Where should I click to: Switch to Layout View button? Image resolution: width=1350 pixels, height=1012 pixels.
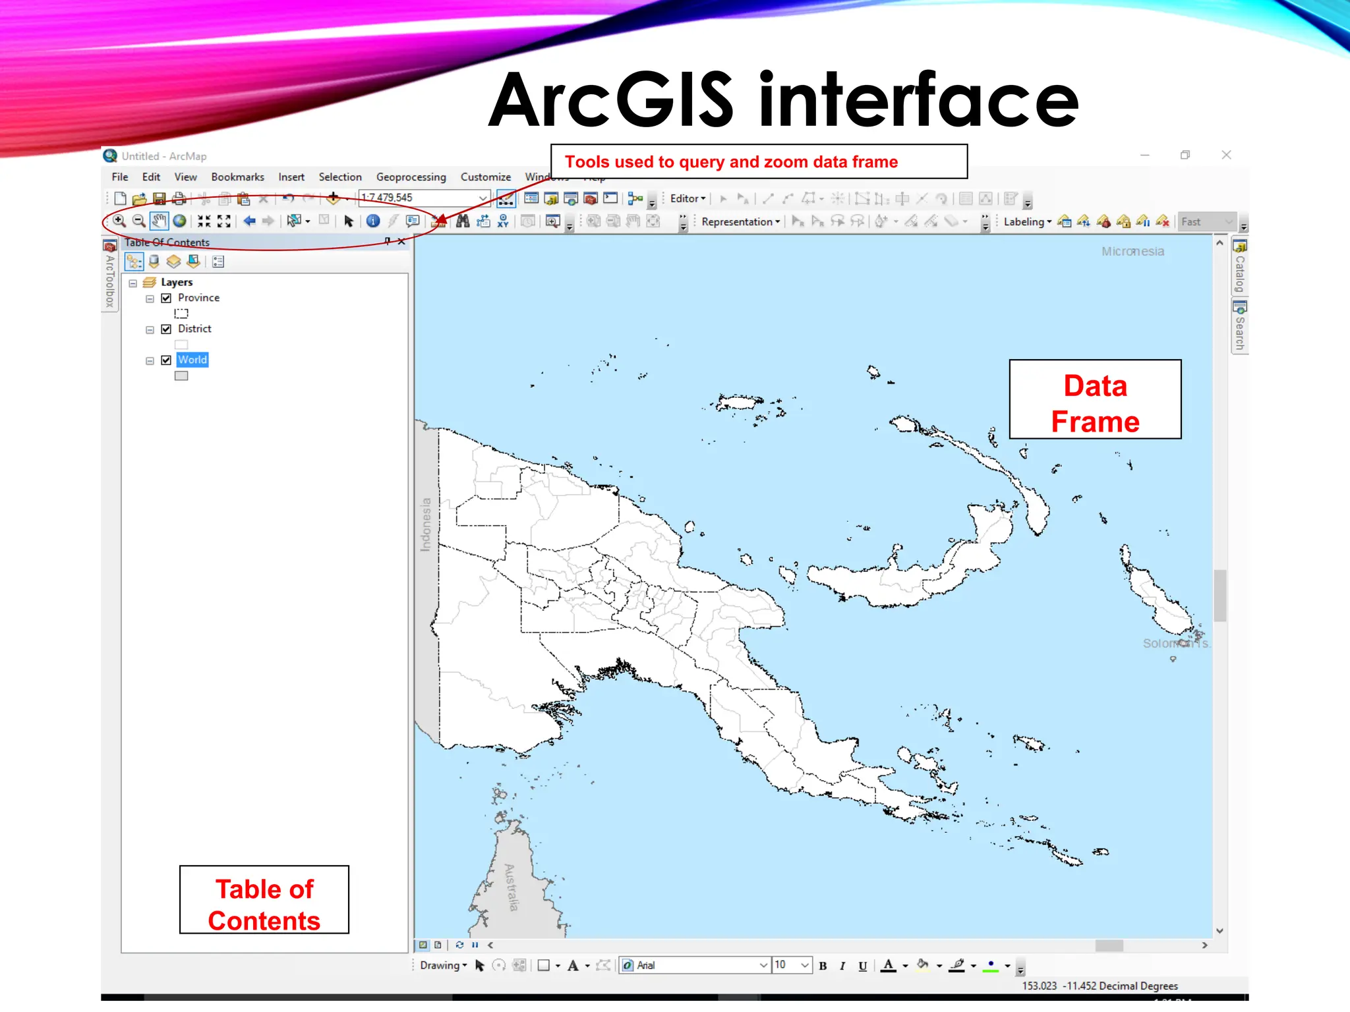point(438,945)
